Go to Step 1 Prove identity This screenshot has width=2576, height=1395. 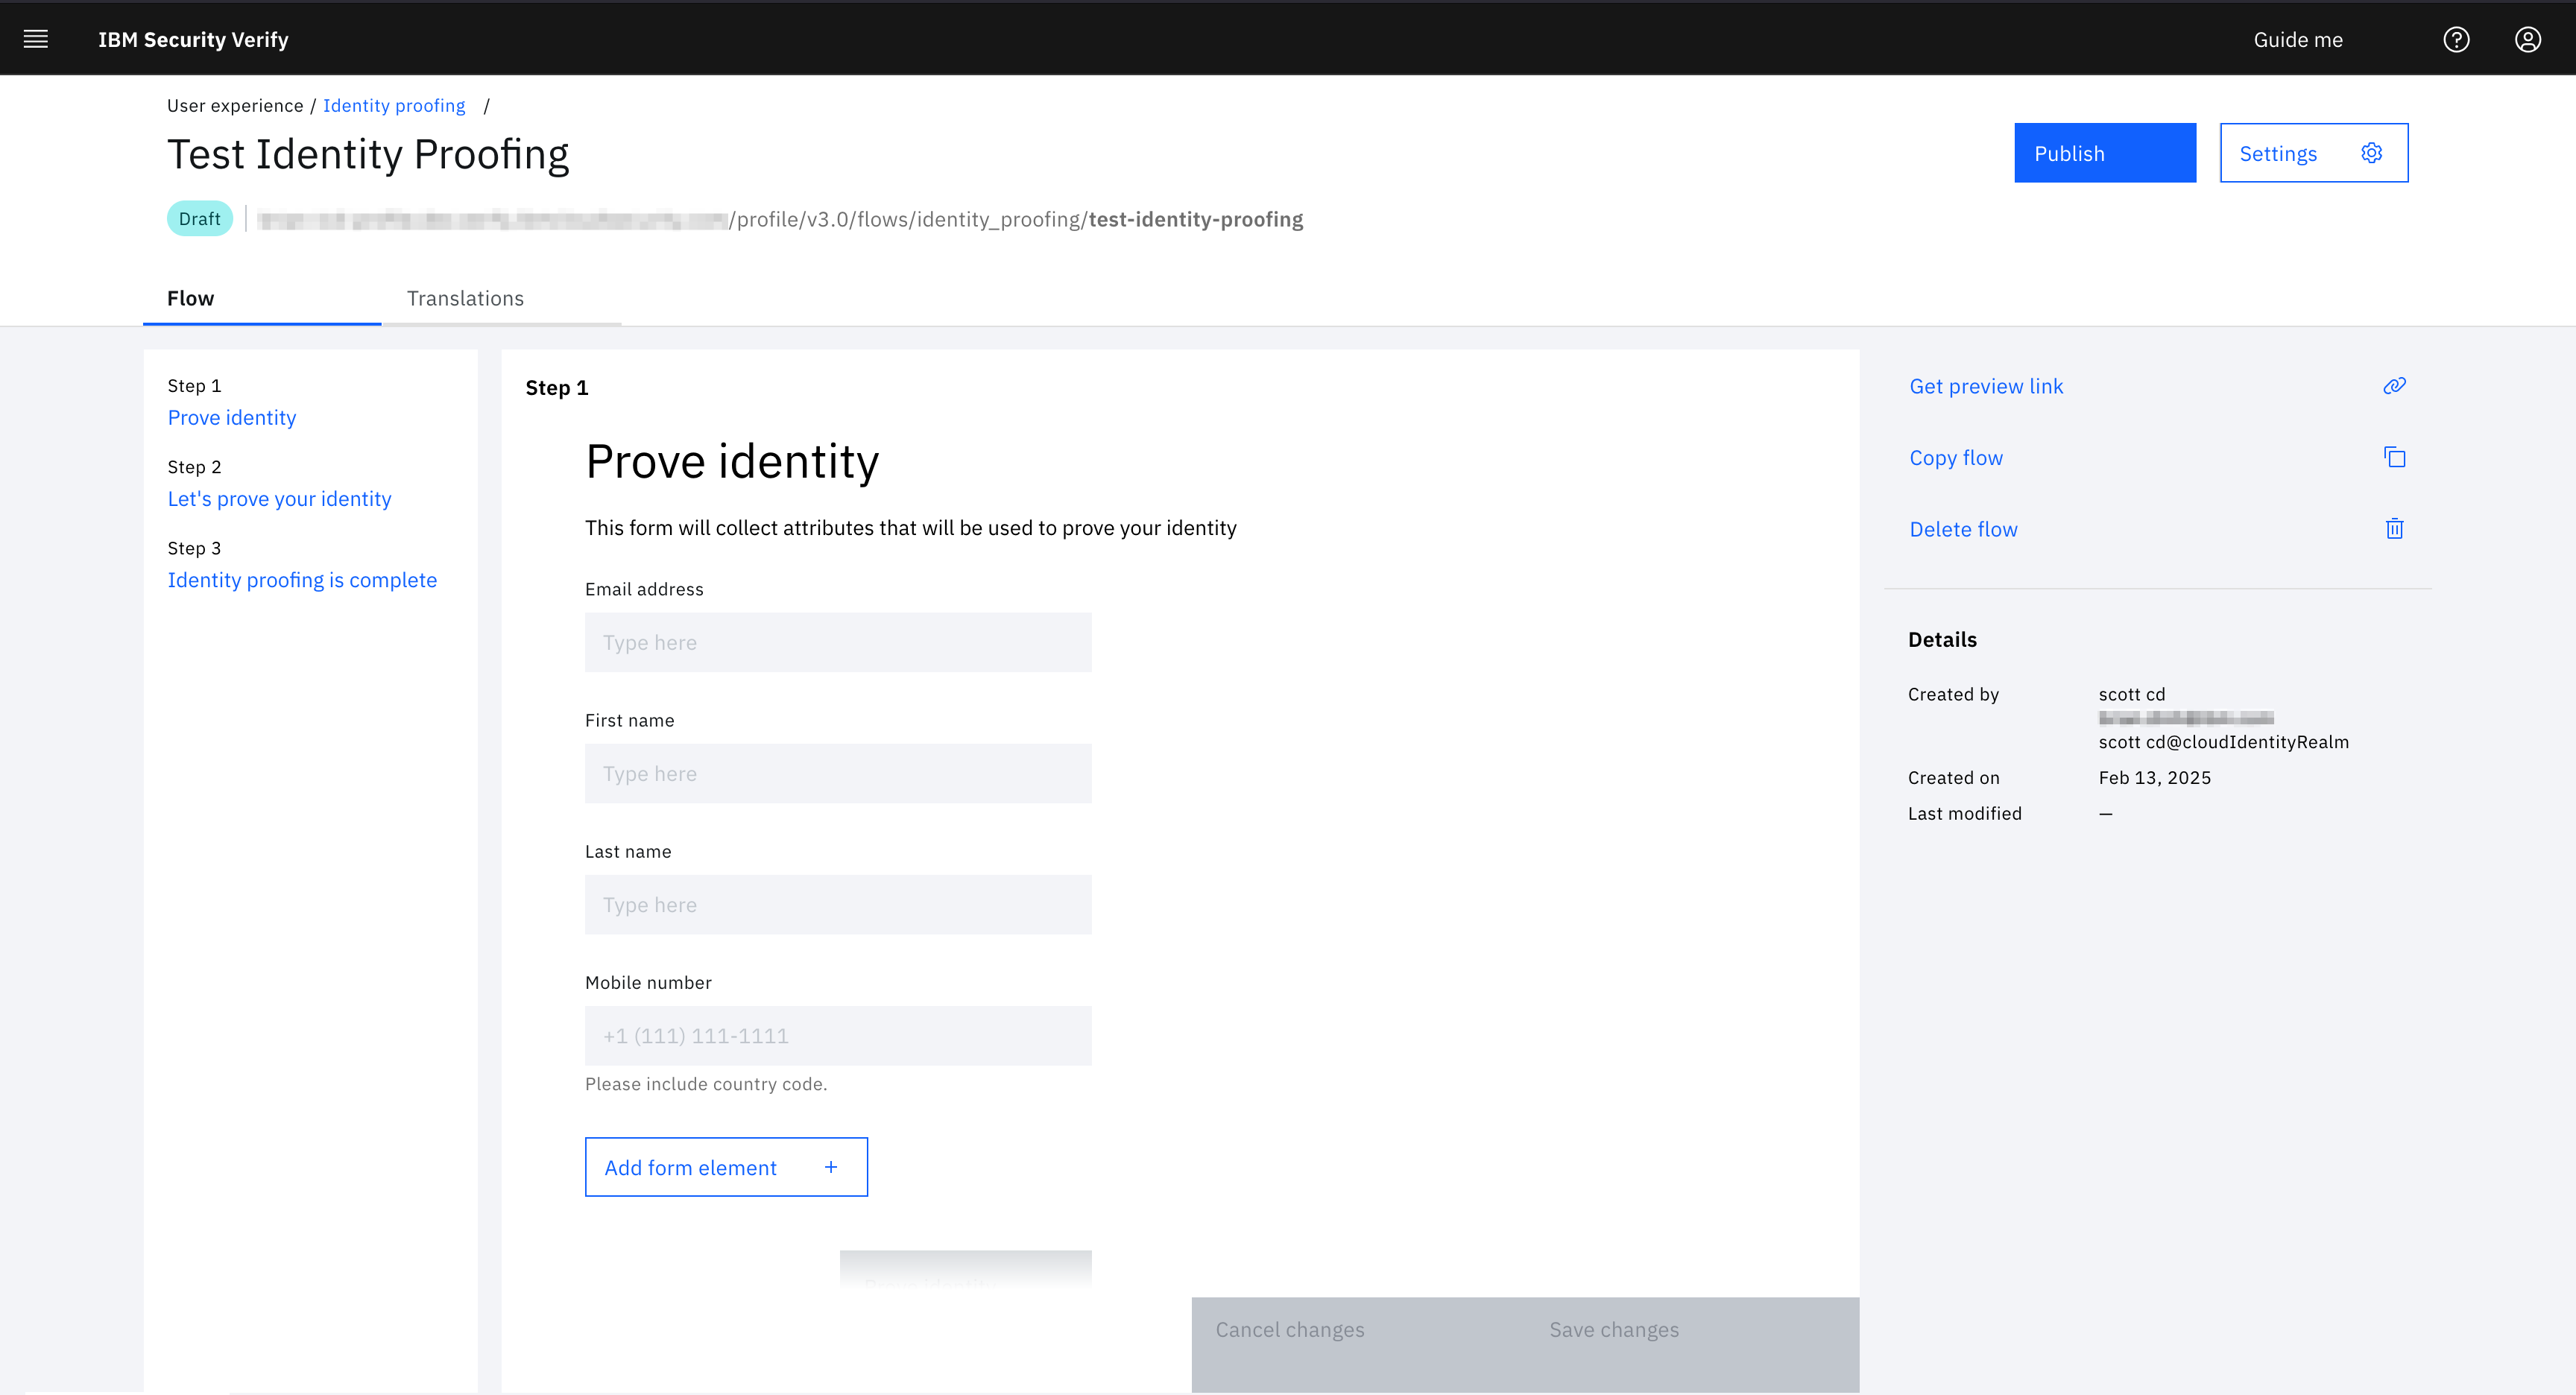click(x=231, y=418)
